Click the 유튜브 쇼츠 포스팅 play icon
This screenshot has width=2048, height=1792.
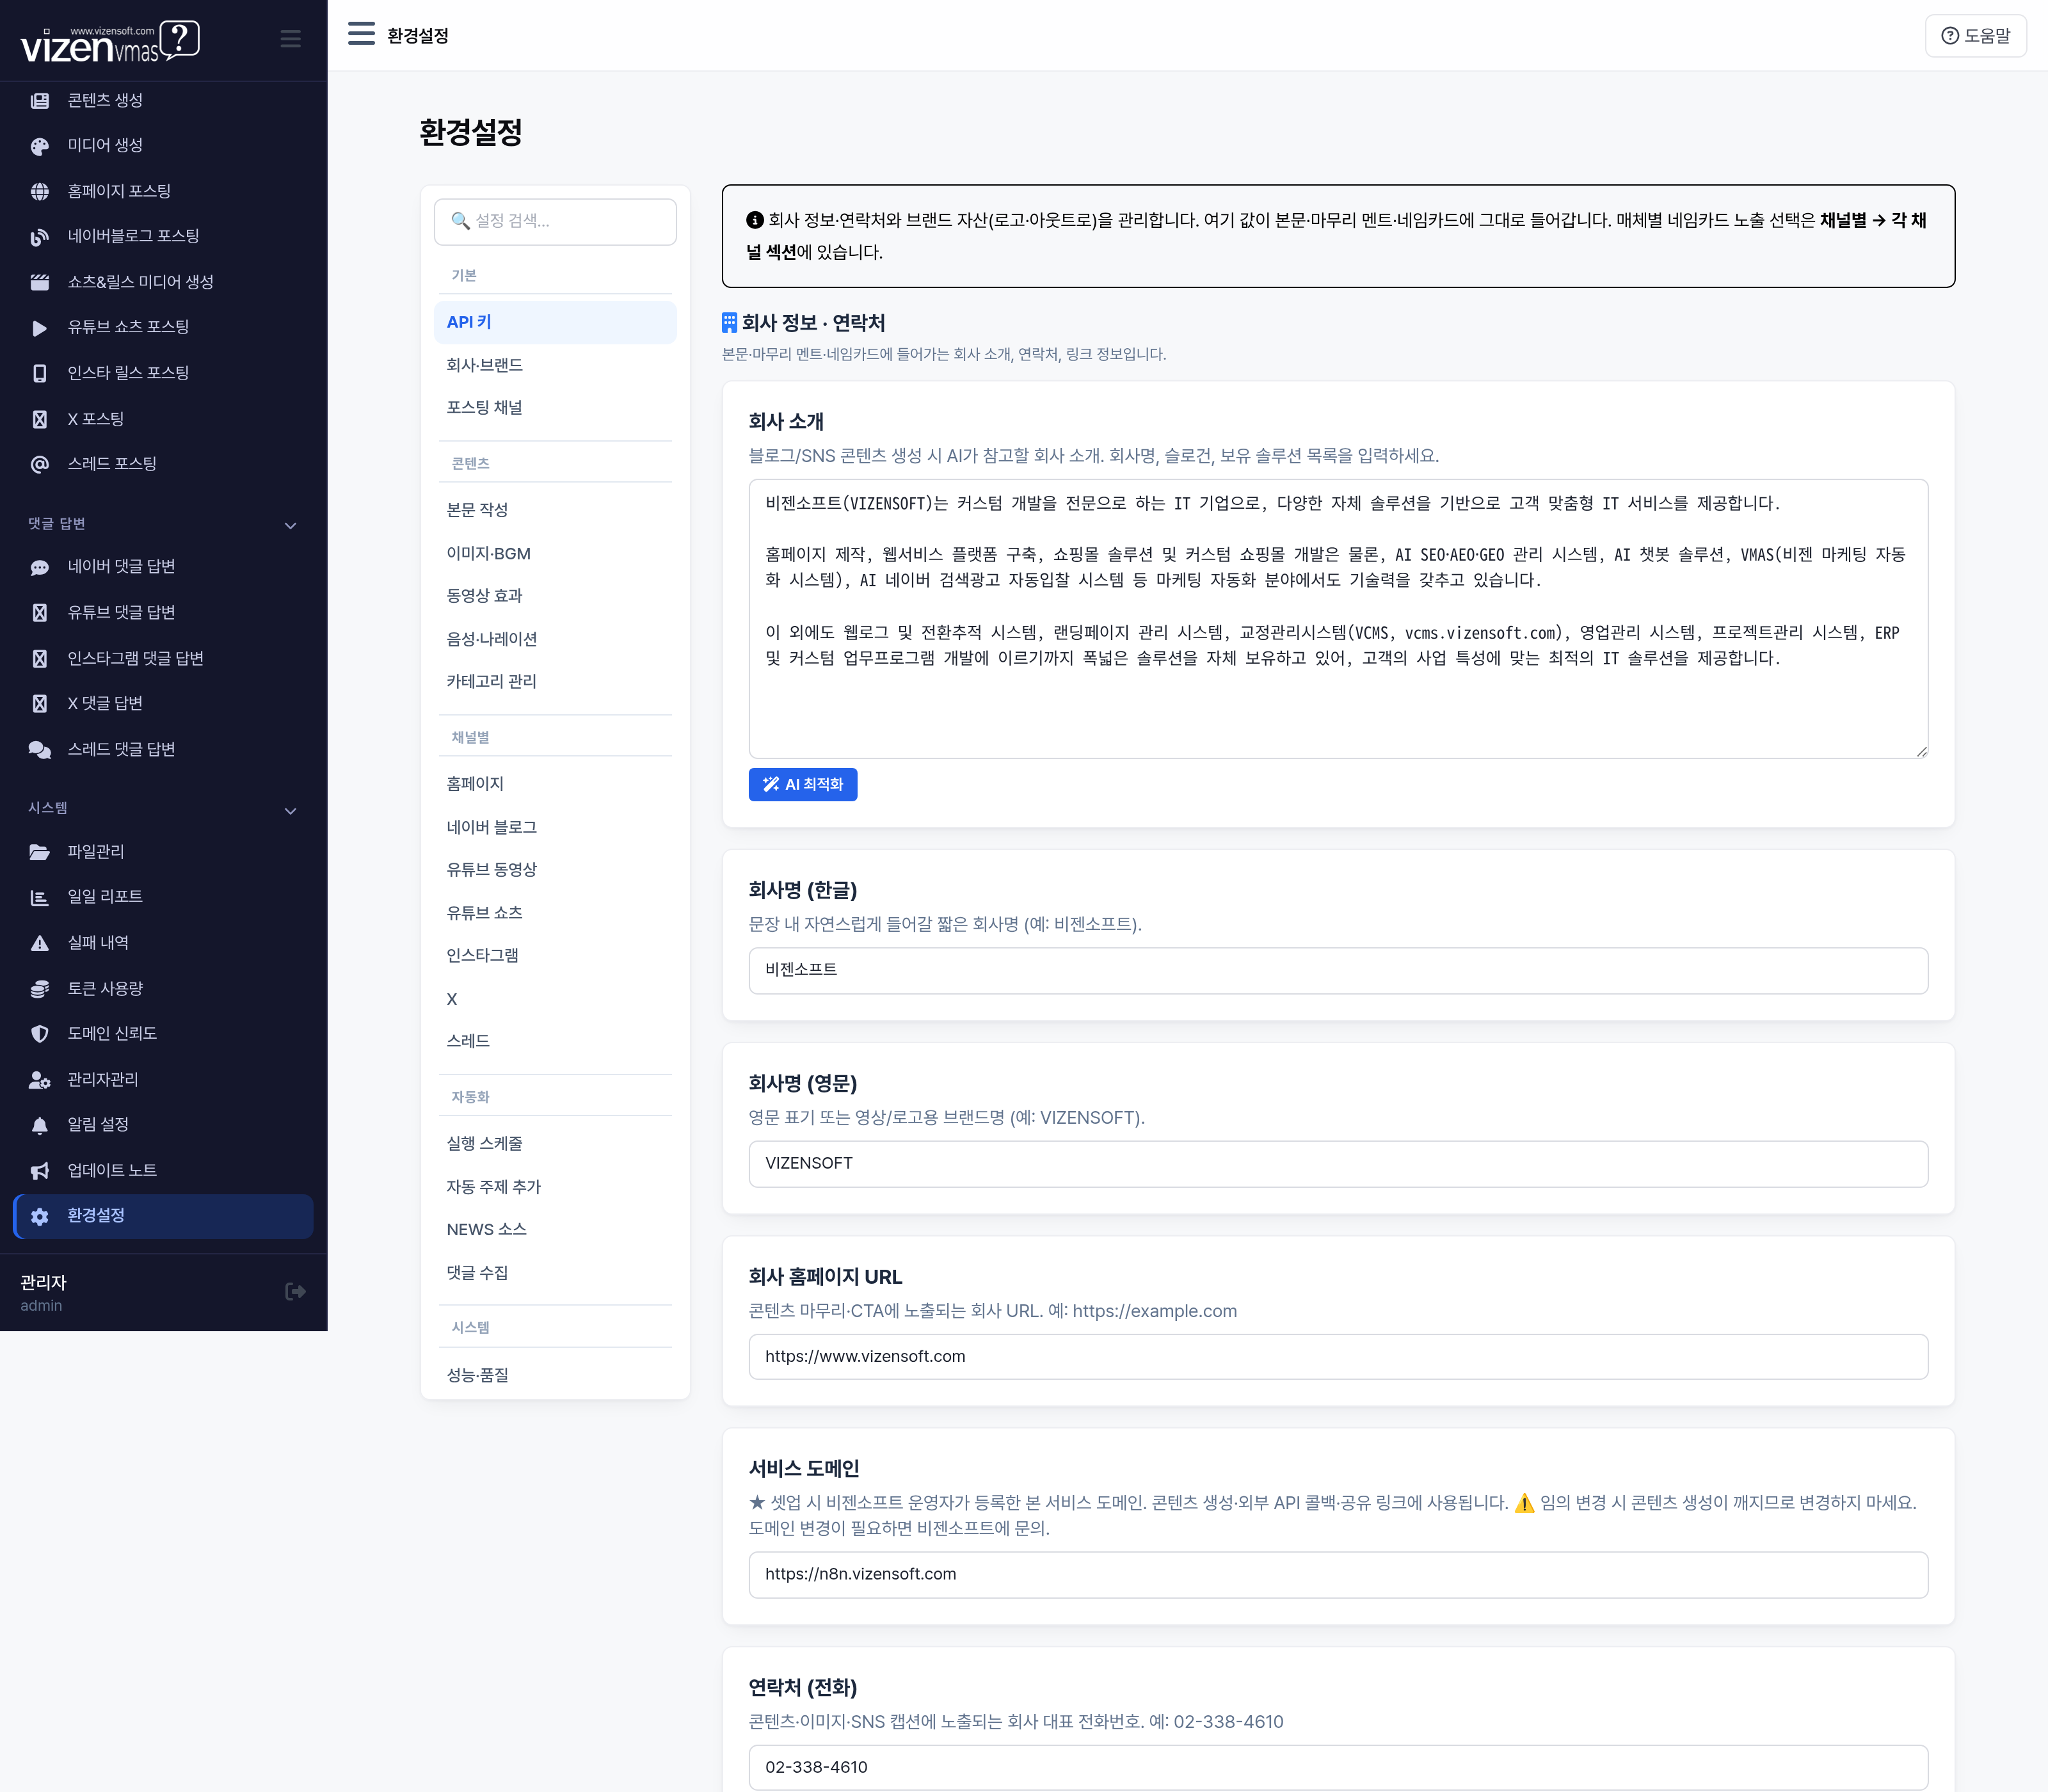[x=40, y=327]
